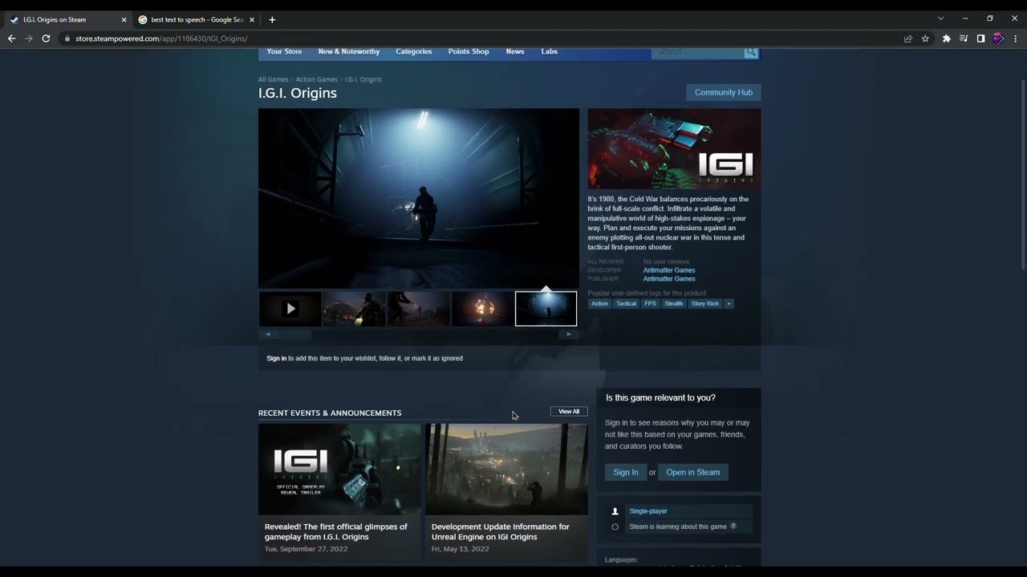
Task: Open the Unreal Engine development update event image
Action: pyautogui.click(x=506, y=469)
